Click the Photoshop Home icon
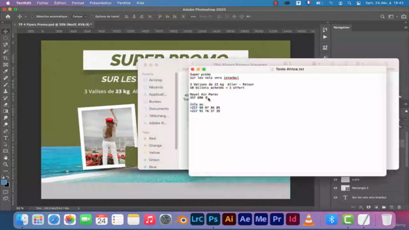 pos(8,17)
